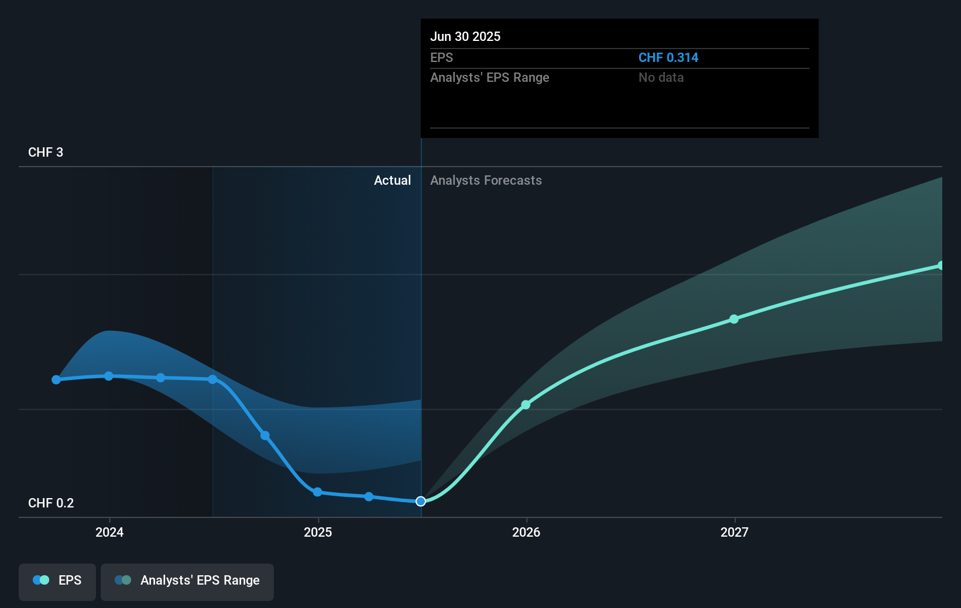Click the CHF 0.314 EPS value link

click(668, 57)
